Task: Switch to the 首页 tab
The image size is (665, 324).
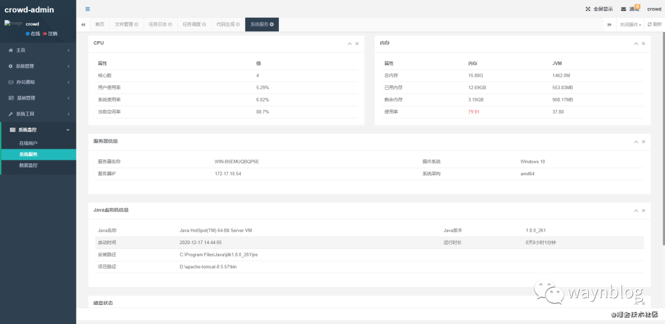Action: (x=100, y=25)
